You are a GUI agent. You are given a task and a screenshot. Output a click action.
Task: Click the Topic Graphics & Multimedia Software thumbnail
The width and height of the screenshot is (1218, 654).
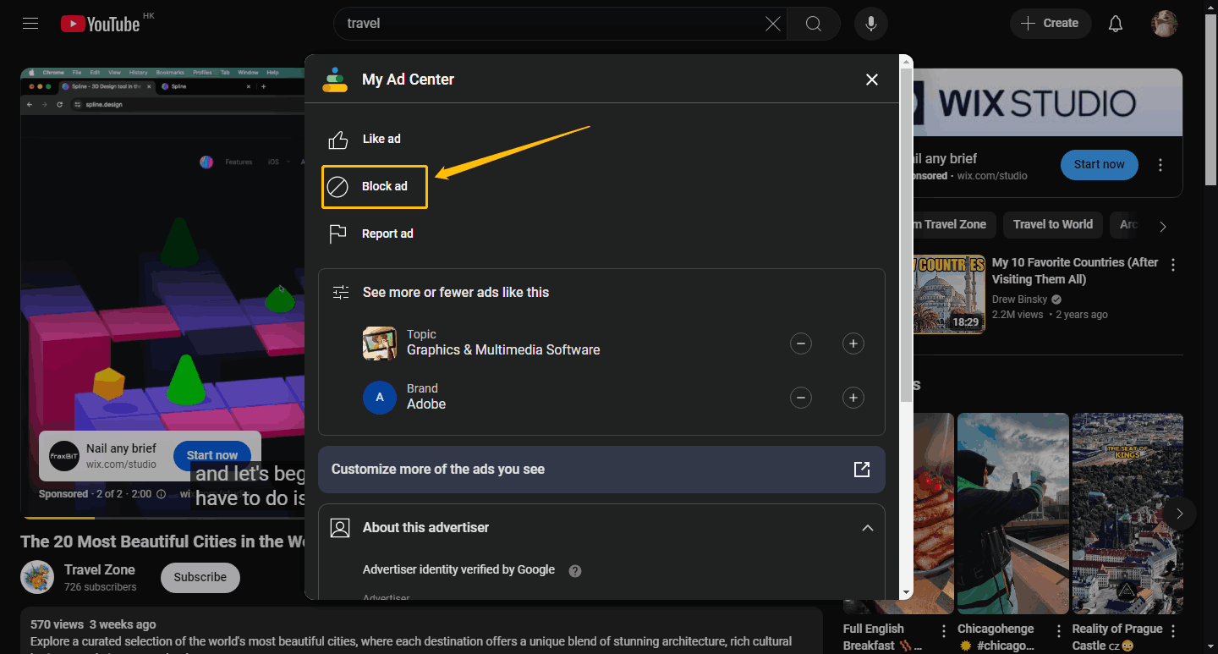(380, 343)
